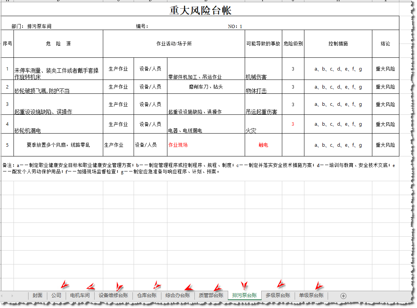
Task: Open the 质管部台账 sheet tab
Action: pos(211,295)
